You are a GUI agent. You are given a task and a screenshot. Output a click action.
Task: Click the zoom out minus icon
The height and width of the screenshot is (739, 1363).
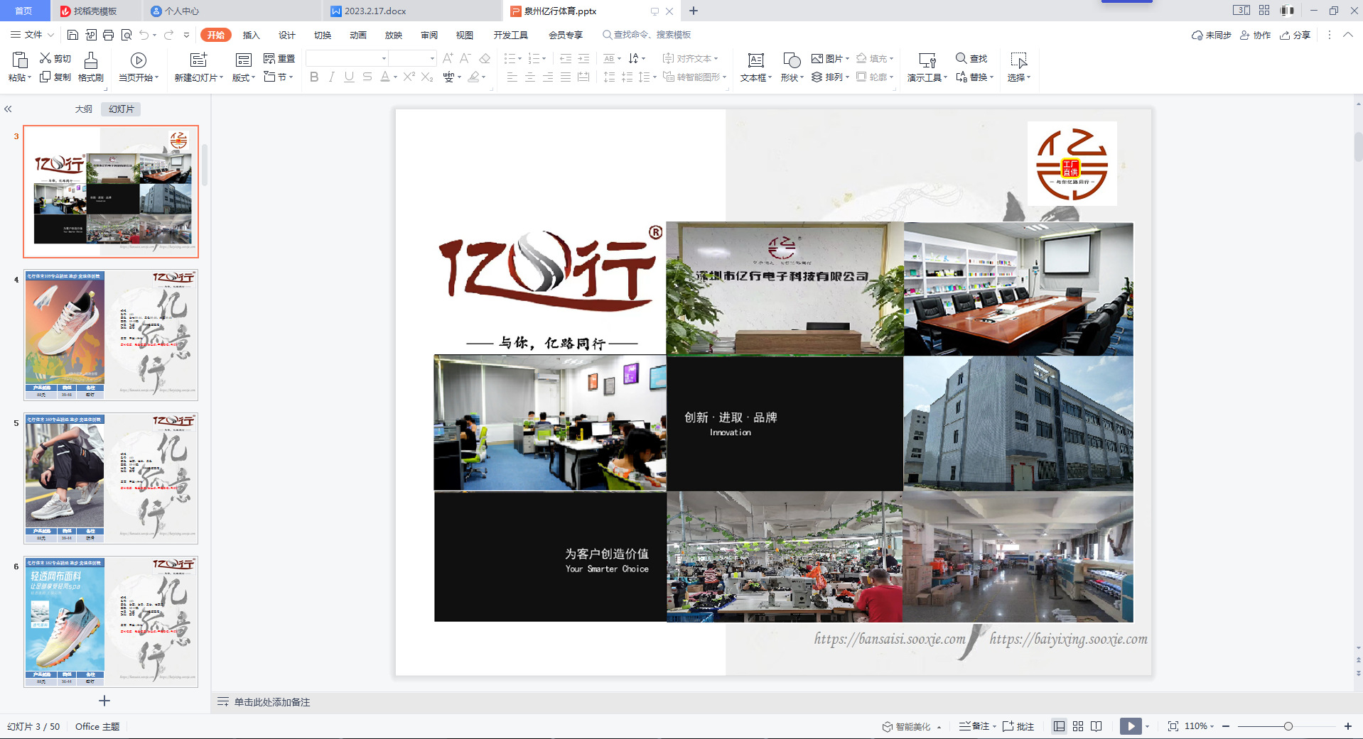point(1226,726)
